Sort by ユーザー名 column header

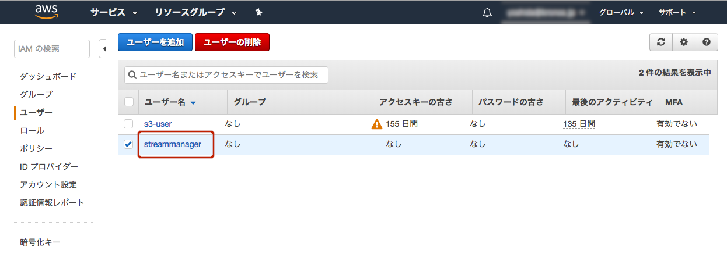(x=170, y=102)
